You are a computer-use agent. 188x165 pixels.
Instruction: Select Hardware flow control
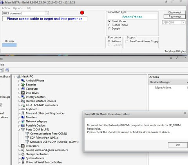click(x=109, y=45)
